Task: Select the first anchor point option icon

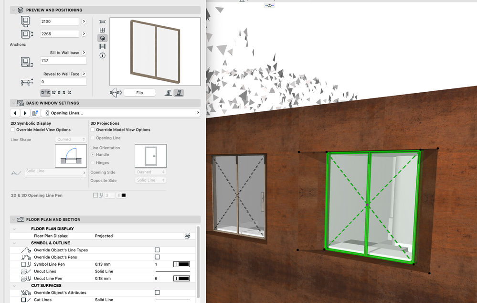Action: tap(45, 92)
